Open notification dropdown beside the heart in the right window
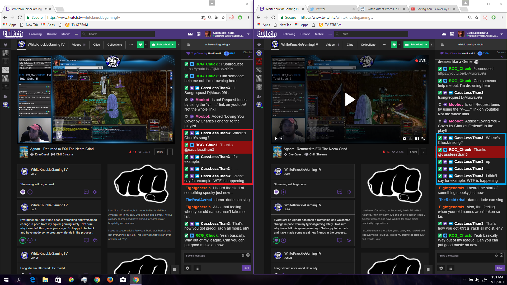Viewport: 507px width, 285px height. (399, 45)
